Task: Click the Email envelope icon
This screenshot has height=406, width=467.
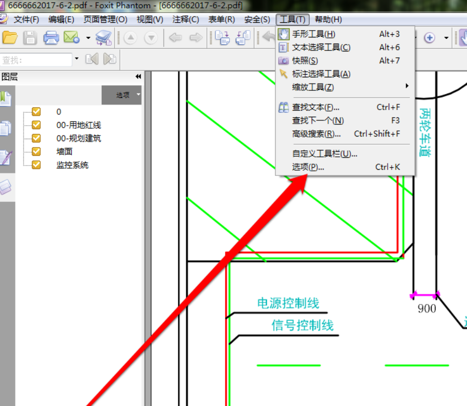Action: click(72, 37)
